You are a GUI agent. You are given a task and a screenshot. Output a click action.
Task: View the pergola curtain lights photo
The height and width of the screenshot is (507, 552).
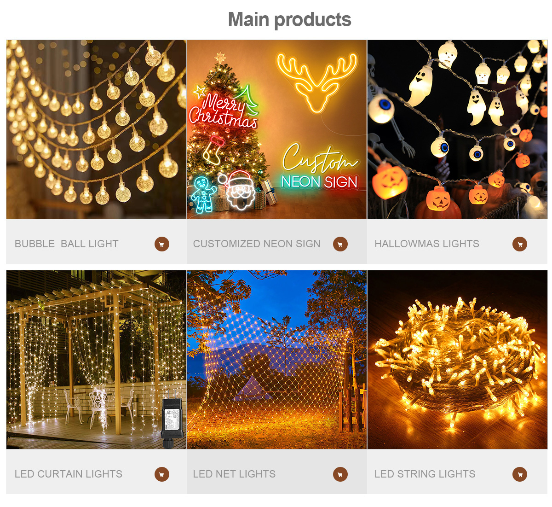(x=96, y=360)
